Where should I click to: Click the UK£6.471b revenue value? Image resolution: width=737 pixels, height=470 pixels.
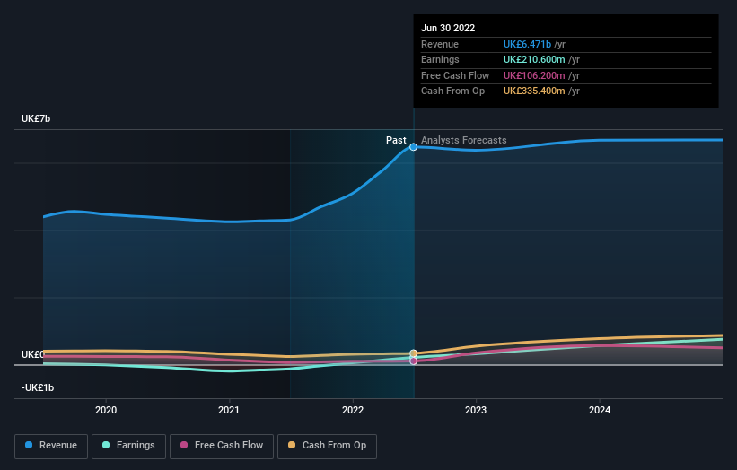pos(527,44)
